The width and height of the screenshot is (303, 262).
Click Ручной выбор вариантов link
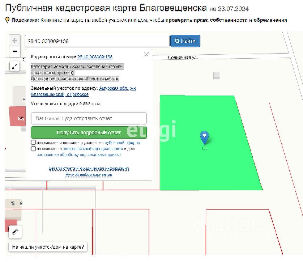click(89, 174)
